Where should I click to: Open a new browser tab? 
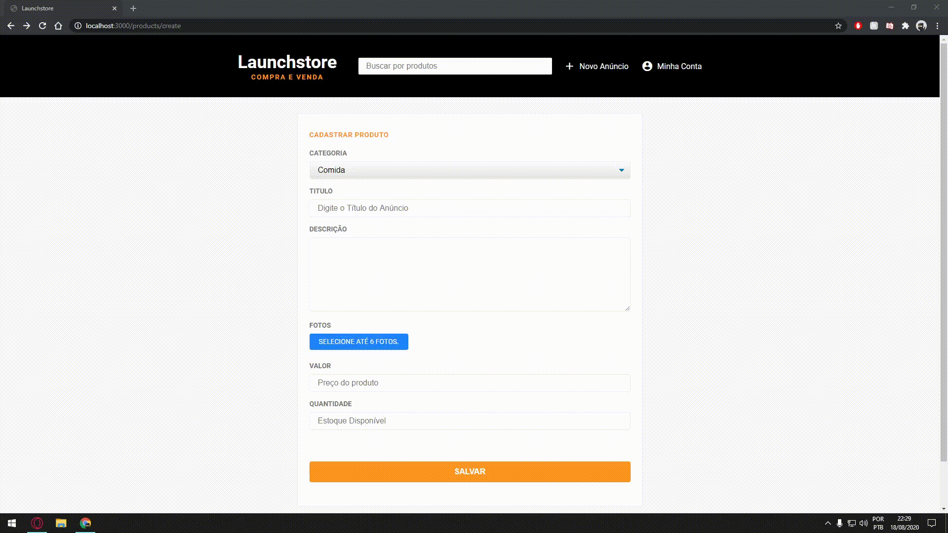(133, 8)
